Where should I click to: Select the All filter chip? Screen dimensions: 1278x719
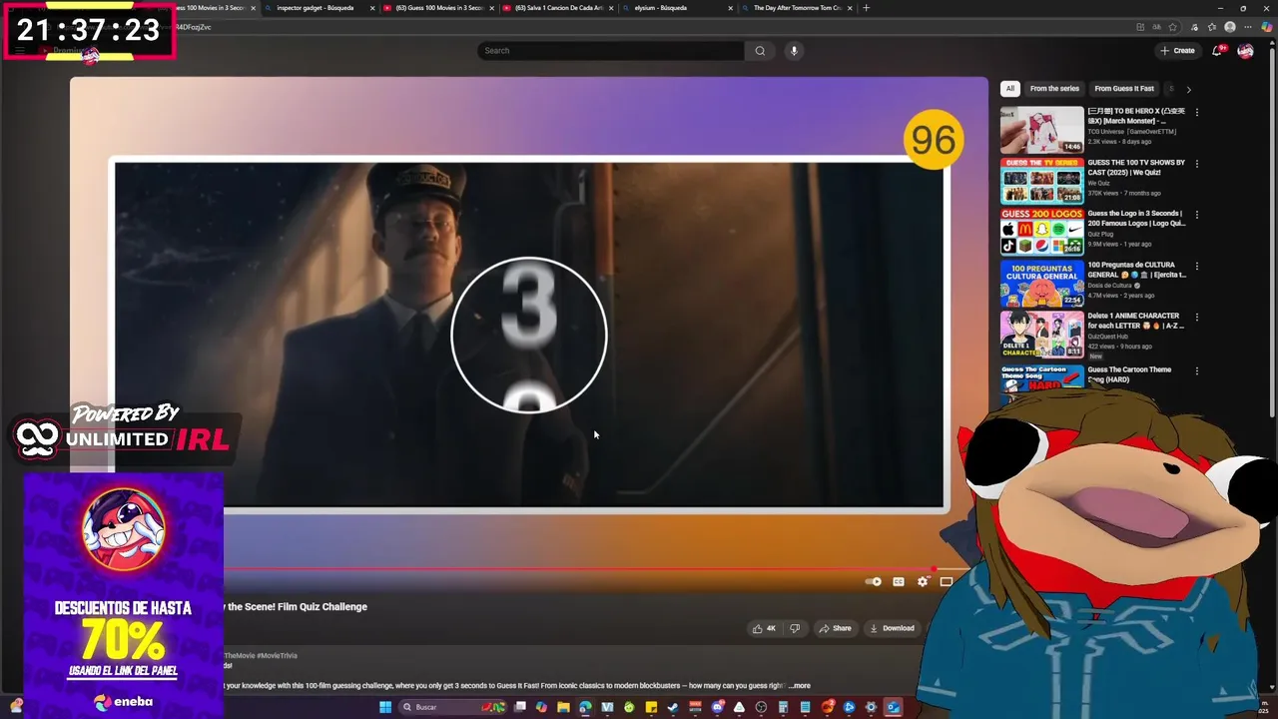1009,89
